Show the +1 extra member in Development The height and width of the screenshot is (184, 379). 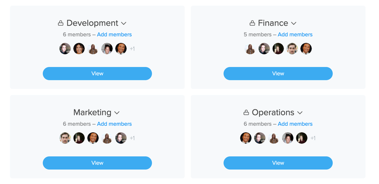click(x=132, y=49)
